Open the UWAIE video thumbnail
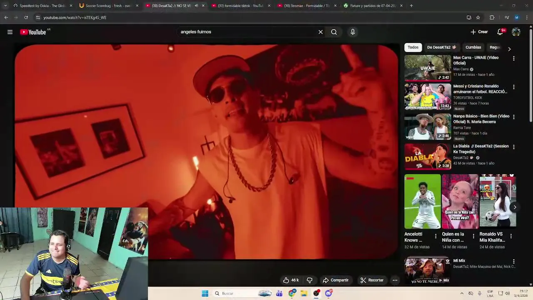The width and height of the screenshot is (533, 300). point(428,68)
